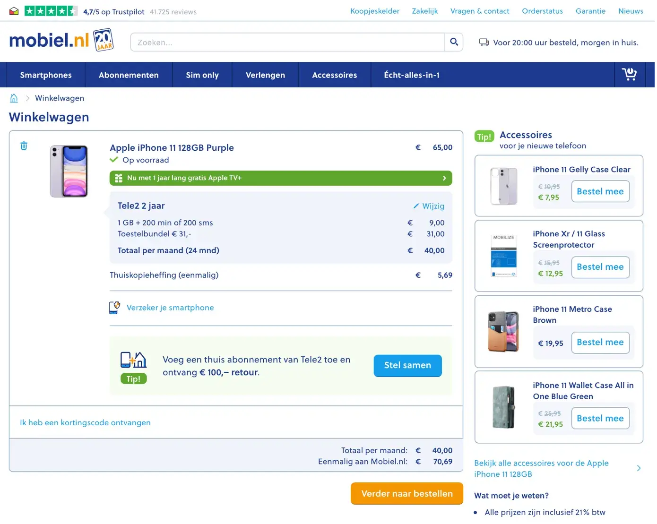Click the magnifying glass search button
Screen dimensions: 657x524
[x=454, y=42]
